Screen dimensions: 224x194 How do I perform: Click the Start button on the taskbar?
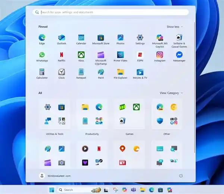tap(52, 190)
